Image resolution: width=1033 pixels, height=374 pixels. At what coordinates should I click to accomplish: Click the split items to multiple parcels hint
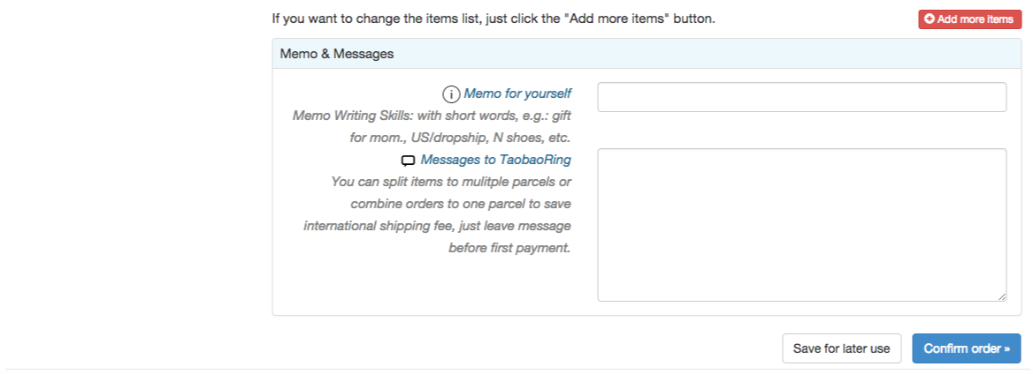[x=451, y=182]
